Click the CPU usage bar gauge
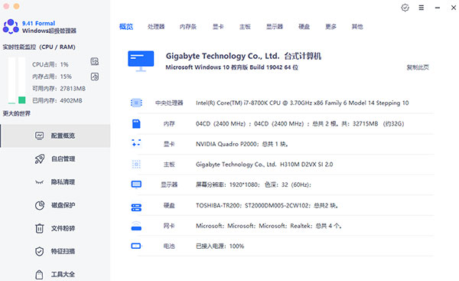The height and width of the screenshot is (281, 459). (11, 80)
